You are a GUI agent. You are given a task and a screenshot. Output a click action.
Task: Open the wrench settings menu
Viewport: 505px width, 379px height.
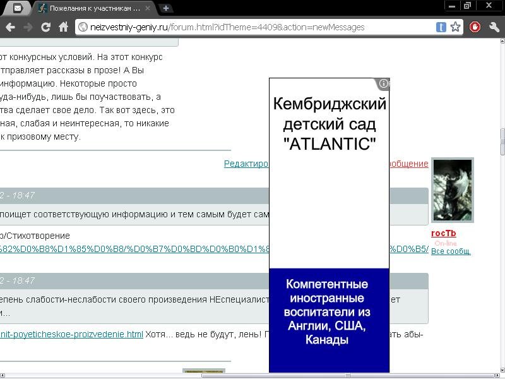[x=494, y=27]
